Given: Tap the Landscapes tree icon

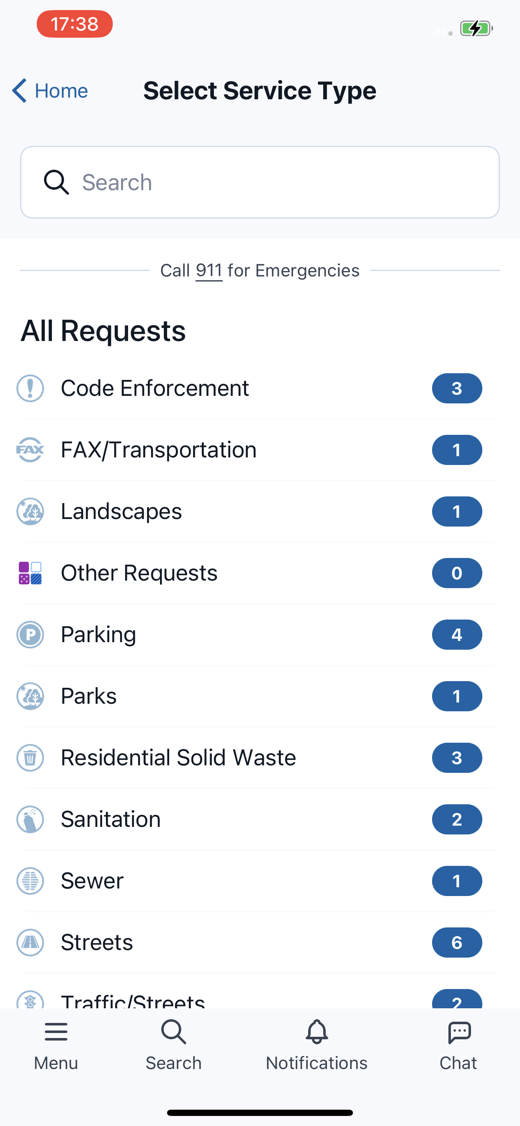Looking at the screenshot, I should pos(30,511).
